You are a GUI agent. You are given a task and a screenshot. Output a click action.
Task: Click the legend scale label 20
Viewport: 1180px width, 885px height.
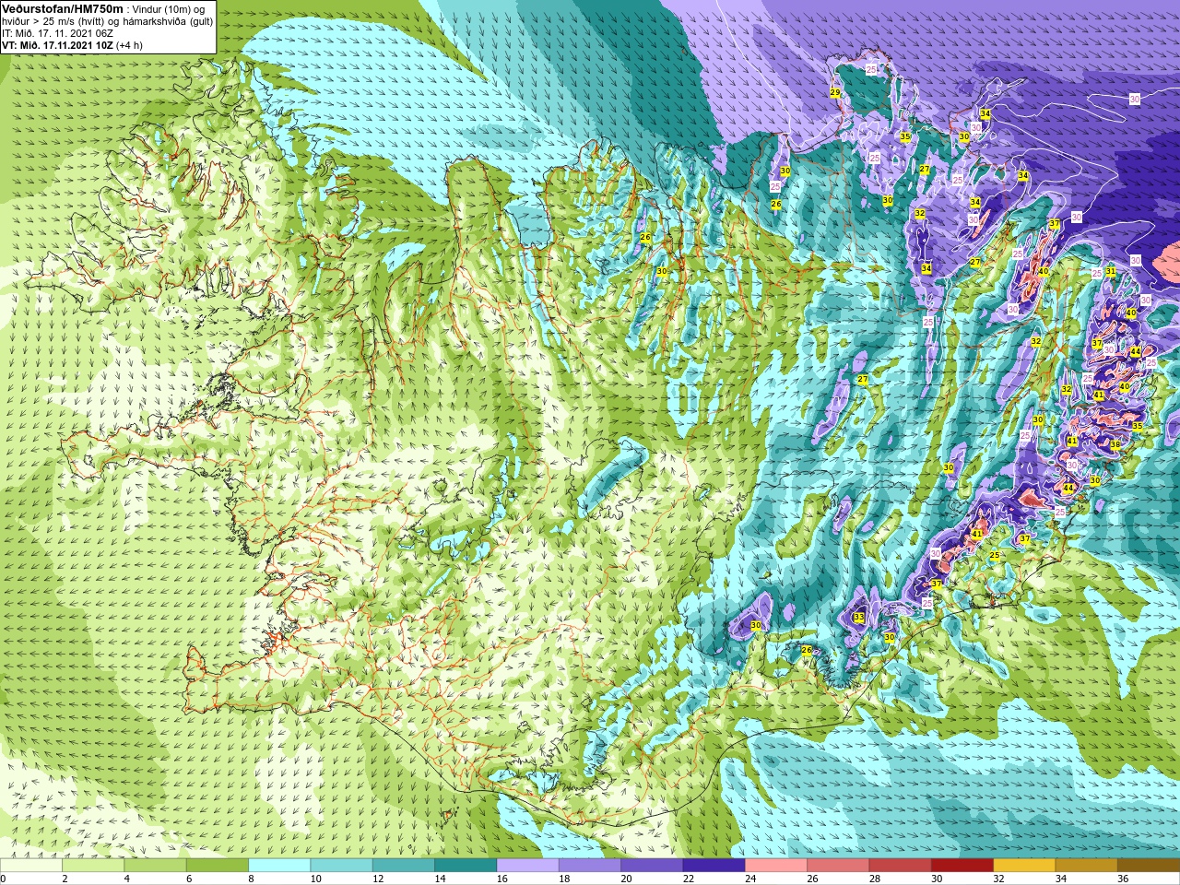627,879
